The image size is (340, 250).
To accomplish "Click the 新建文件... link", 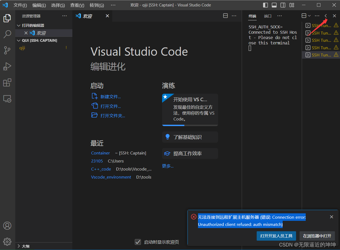I will (110, 97).
